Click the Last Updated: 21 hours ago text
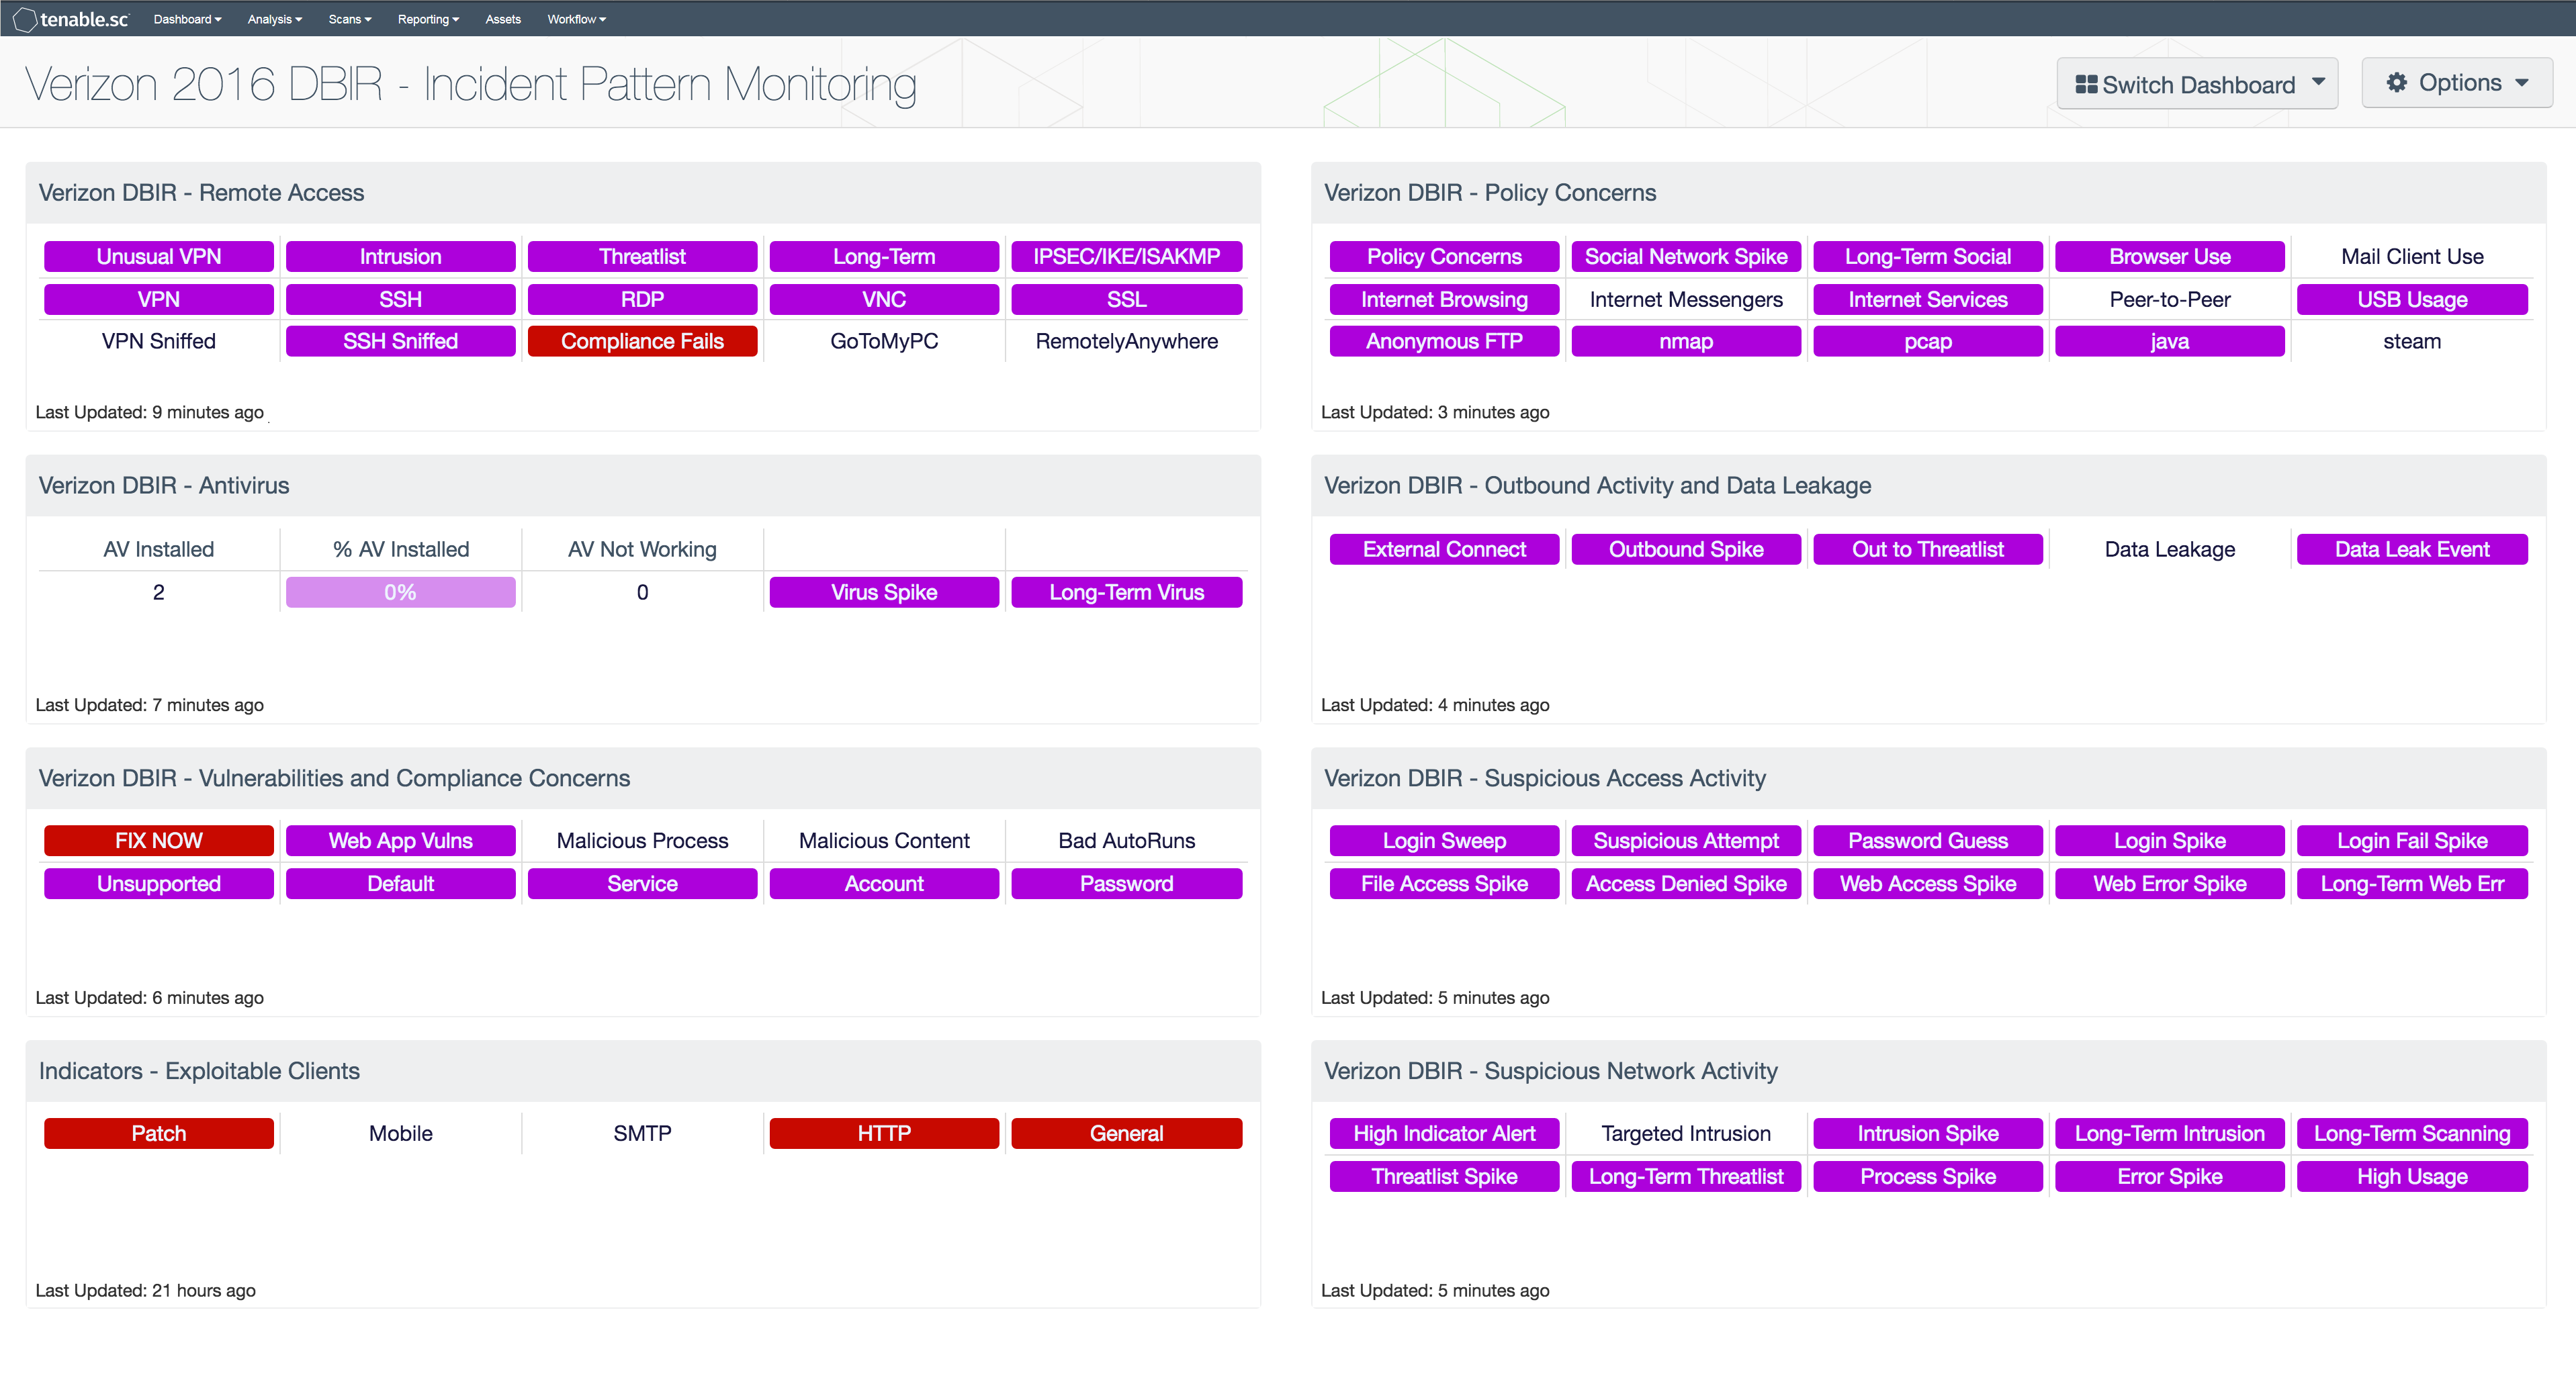 [145, 1290]
